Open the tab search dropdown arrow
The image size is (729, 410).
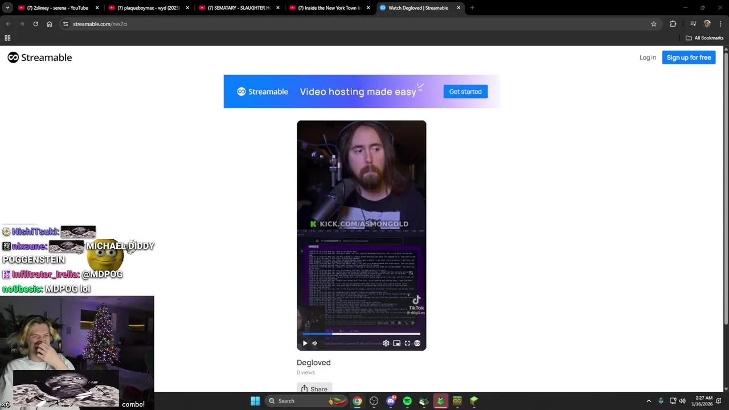[7, 8]
